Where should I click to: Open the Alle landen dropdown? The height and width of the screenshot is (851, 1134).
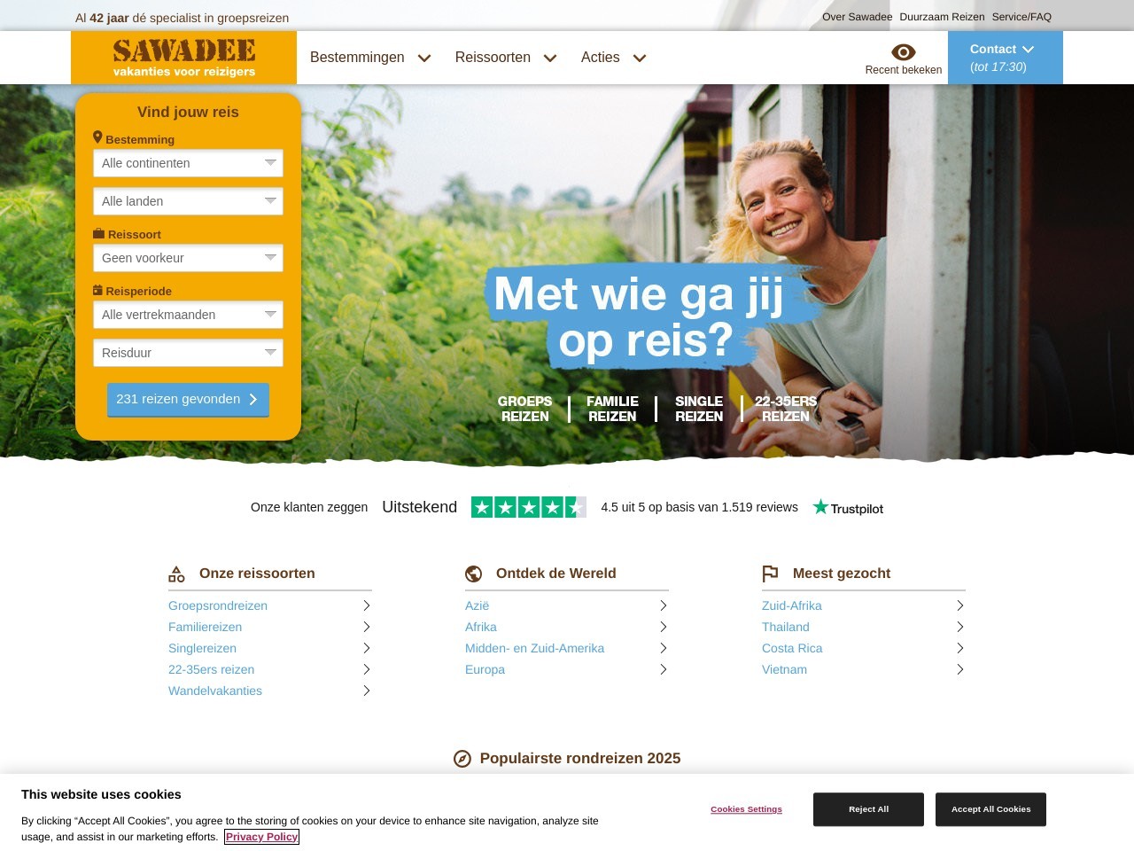(x=188, y=201)
